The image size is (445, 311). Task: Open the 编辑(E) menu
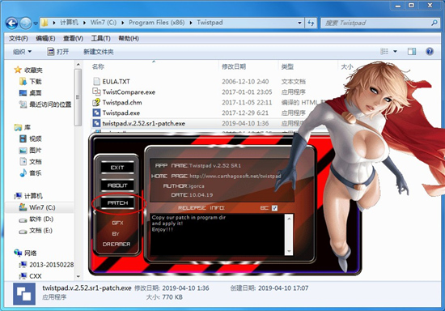45,38
